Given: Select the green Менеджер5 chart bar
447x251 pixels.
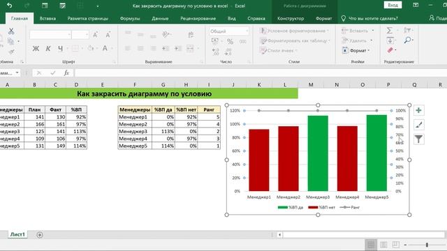Looking at the screenshot, I should [x=376, y=153].
